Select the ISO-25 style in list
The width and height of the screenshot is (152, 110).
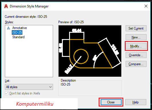(x=17, y=32)
